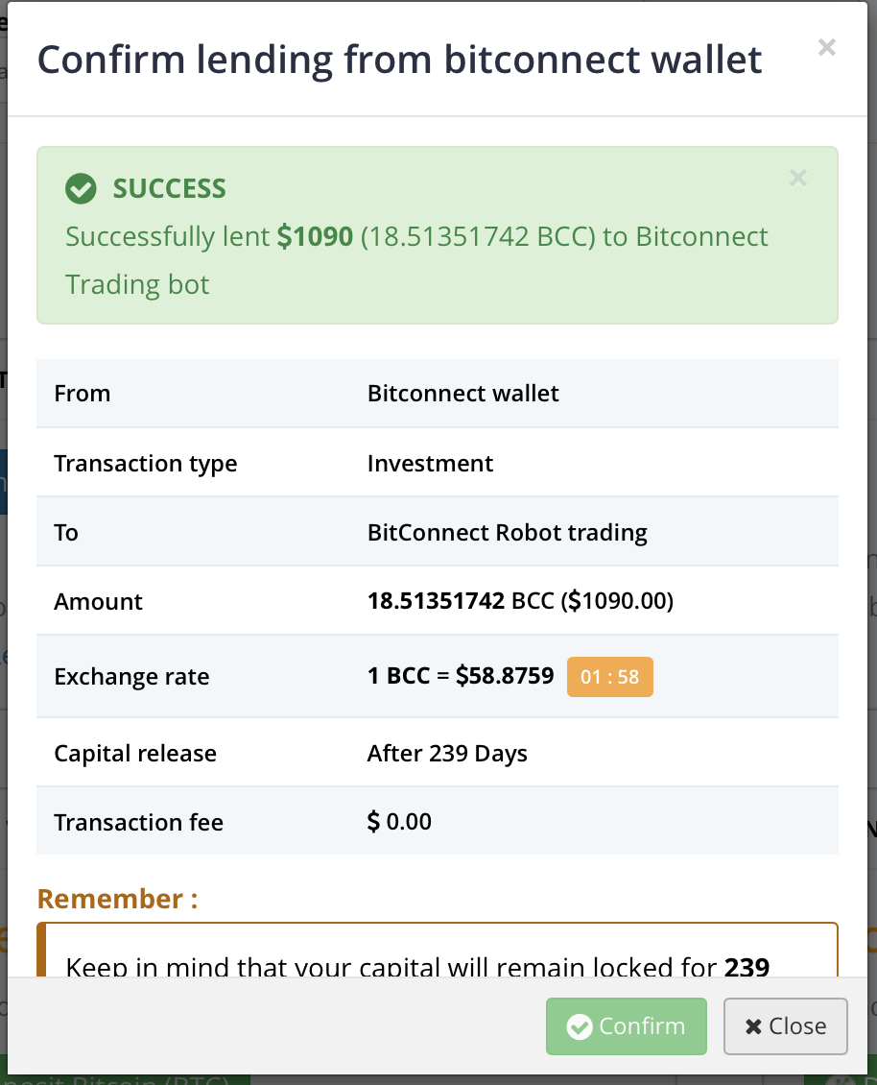Image resolution: width=877 pixels, height=1085 pixels.
Task: Close the lending modal with top X
Action: [826, 47]
